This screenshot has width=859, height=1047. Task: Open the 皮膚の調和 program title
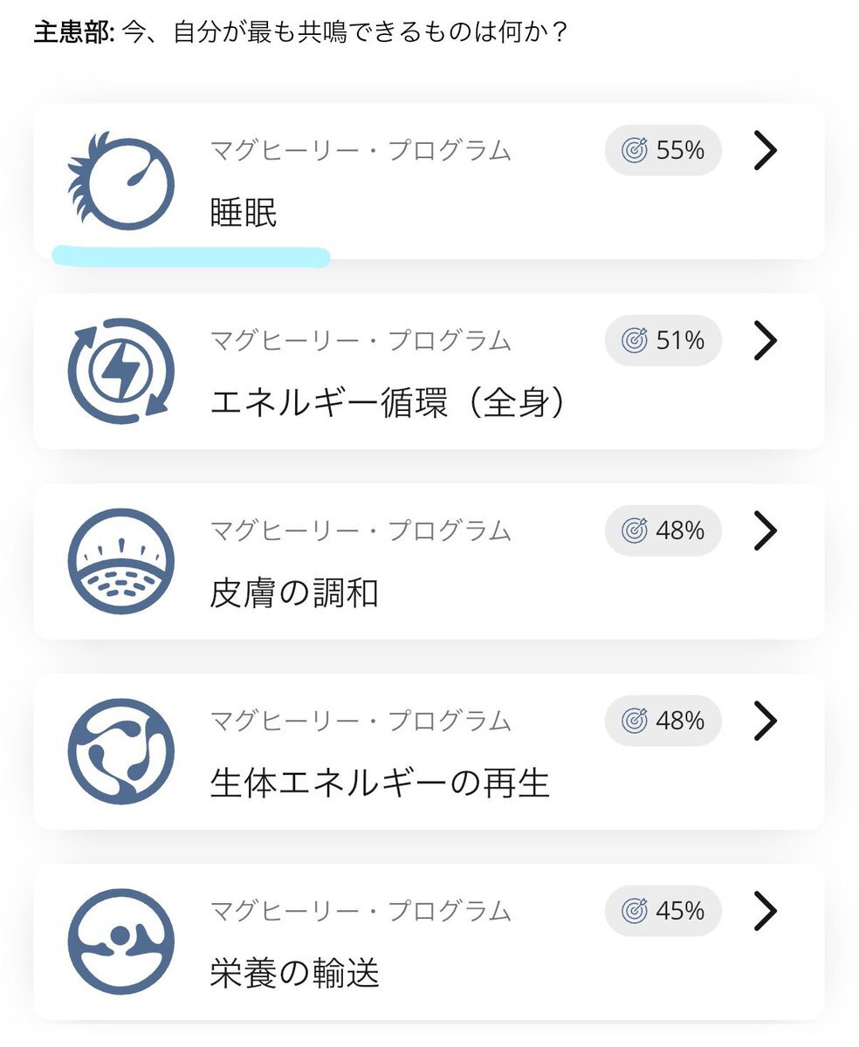294,593
